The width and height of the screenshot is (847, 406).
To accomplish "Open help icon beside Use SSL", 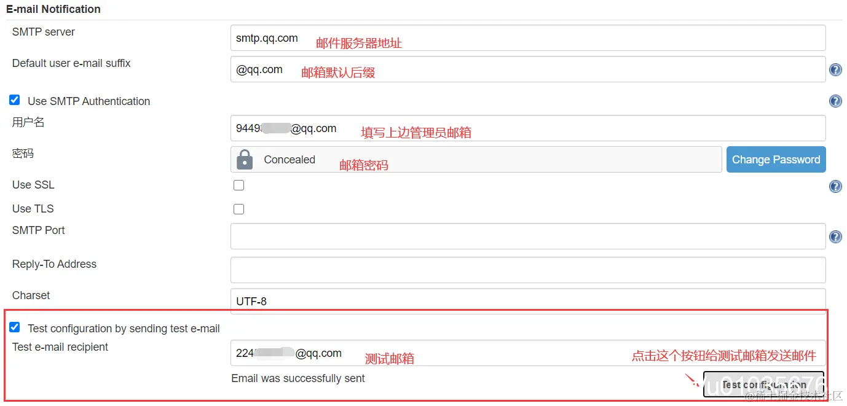I will coord(835,186).
